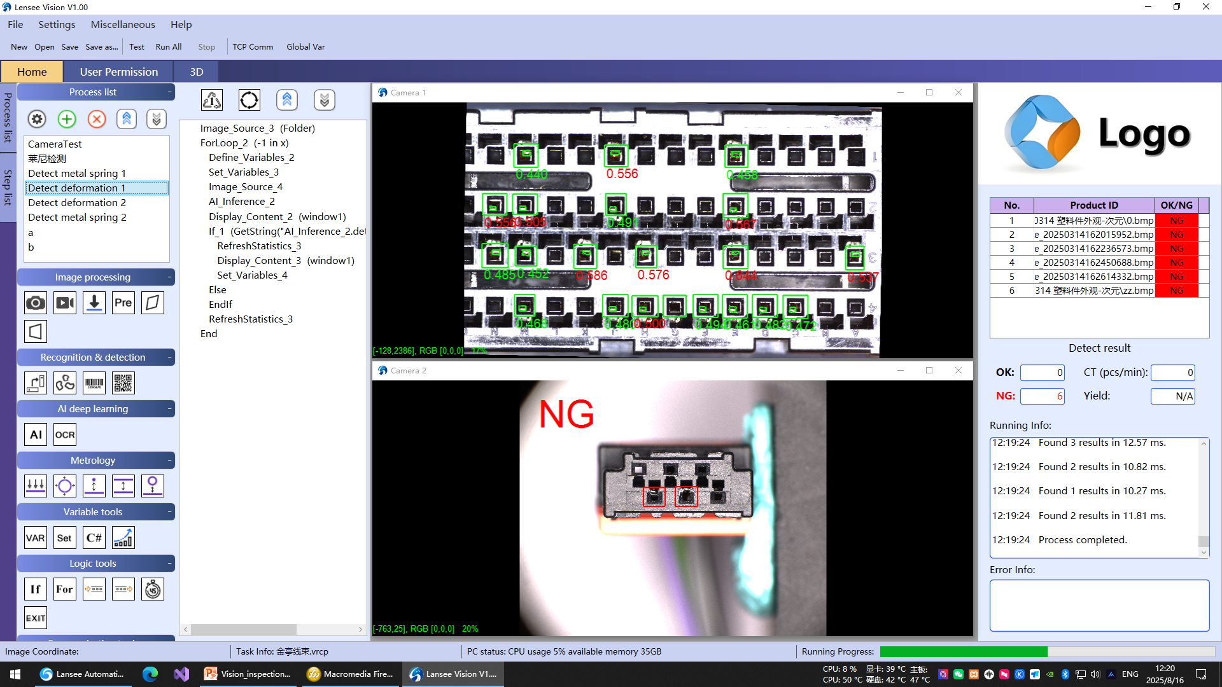Collapse the Metrology panel section
1222x687 pixels.
(169, 461)
